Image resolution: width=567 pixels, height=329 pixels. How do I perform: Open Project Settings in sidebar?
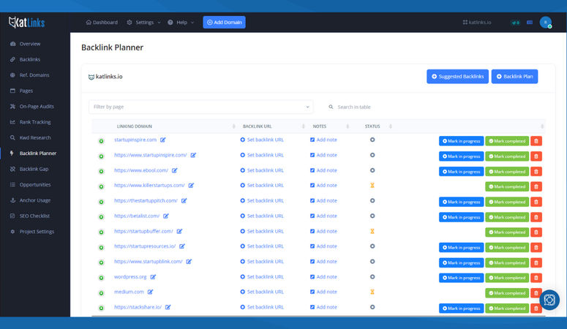click(37, 232)
